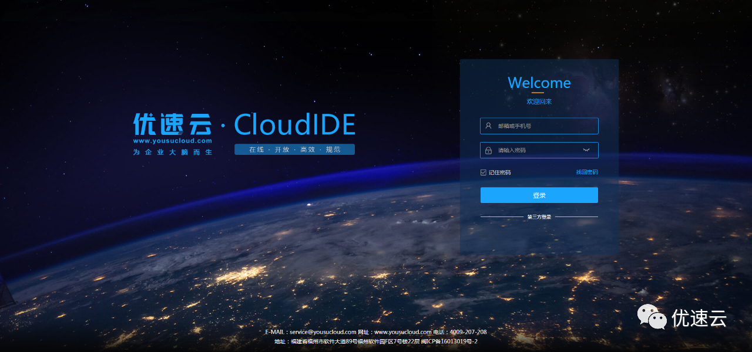Click the CloudIDE title text
The image size is (752, 352).
point(294,125)
